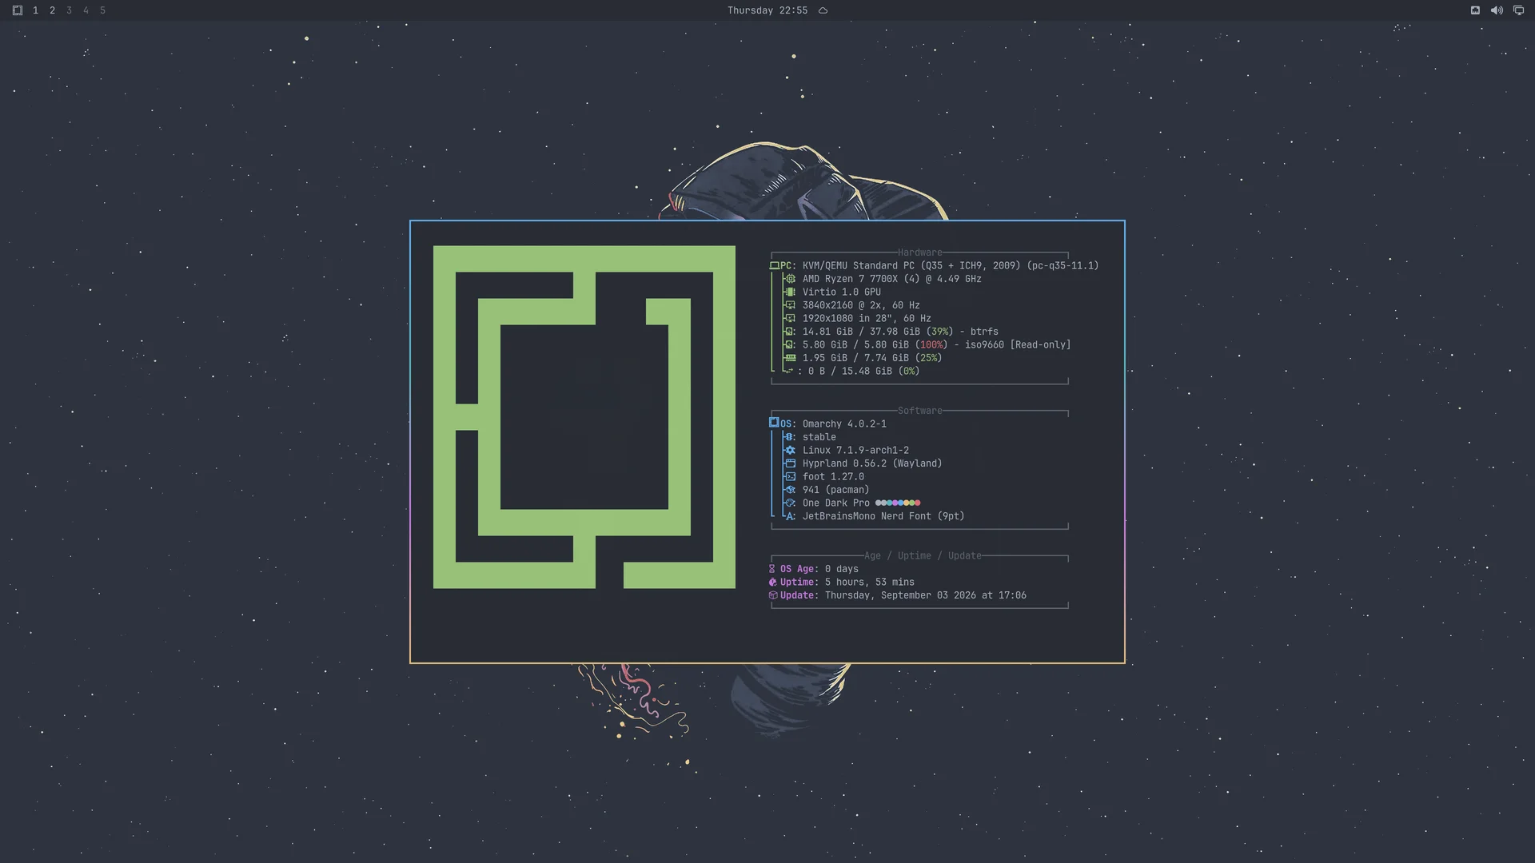Go to workspace 4
Image resolution: width=1535 pixels, height=863 pixels.
click(86, 10)
